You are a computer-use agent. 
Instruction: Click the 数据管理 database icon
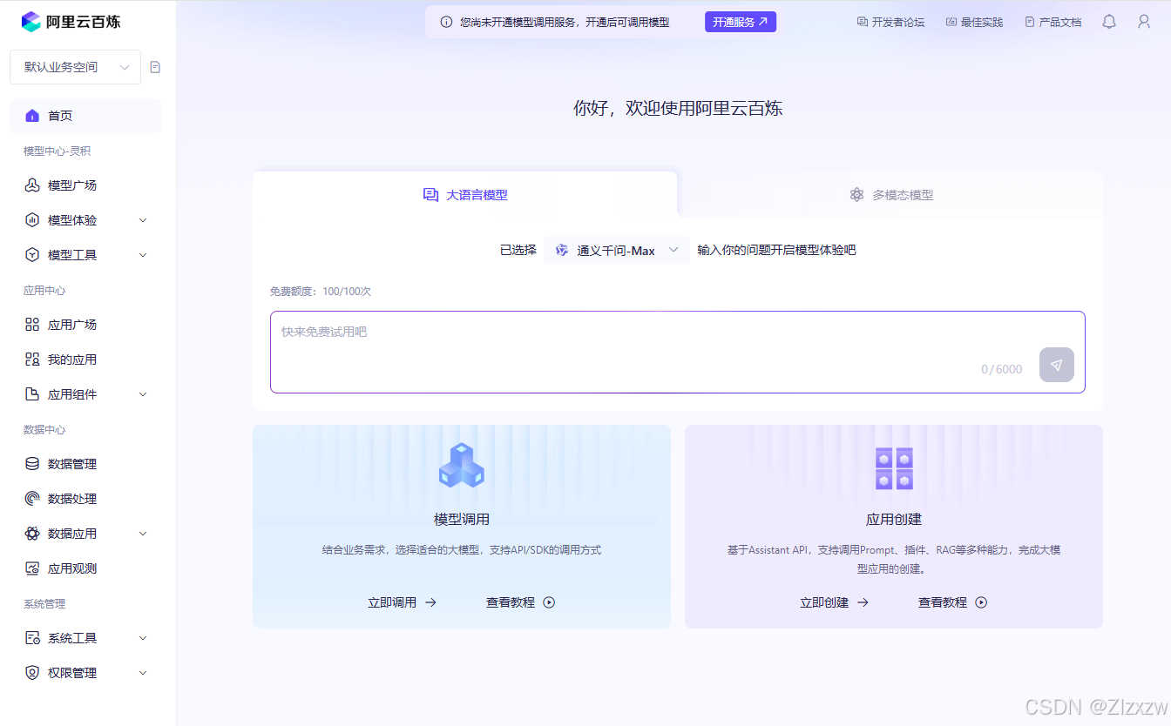tap(32, 464)
